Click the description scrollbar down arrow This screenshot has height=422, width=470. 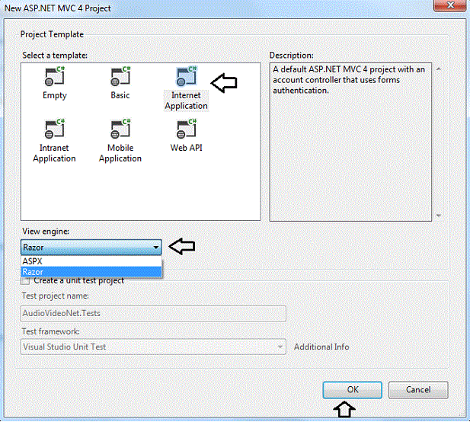[439, 216]
